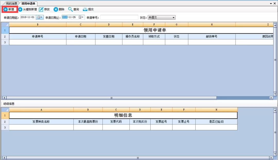The height and width of the screenshot is (160, 278).
Task: Select column H header in the upper grid
Action: tap(212, 25)
